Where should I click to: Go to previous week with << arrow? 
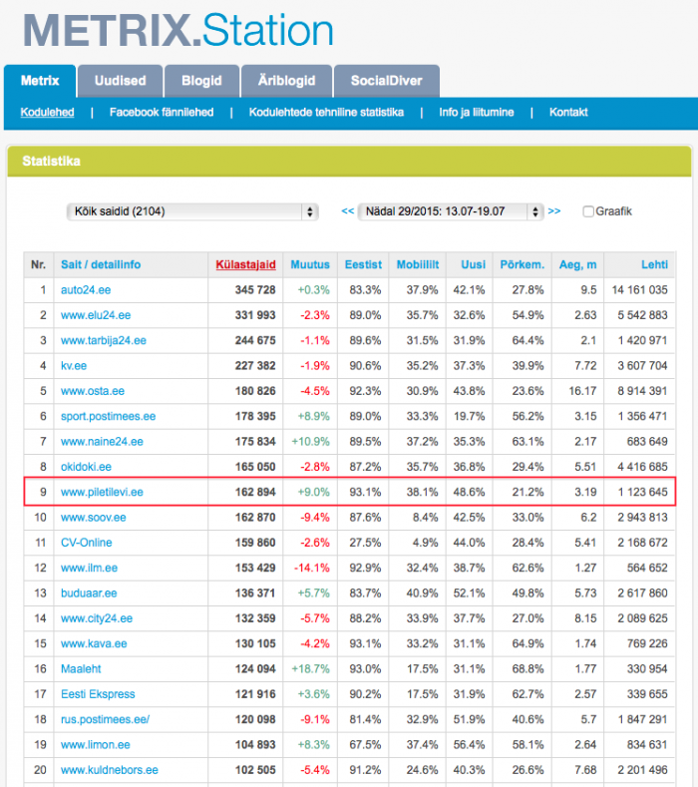click(x=347, y=210)
